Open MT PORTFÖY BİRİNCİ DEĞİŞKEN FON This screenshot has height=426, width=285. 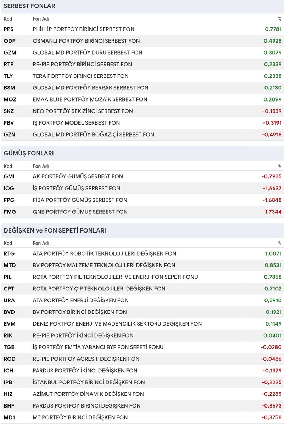[80, 417]
